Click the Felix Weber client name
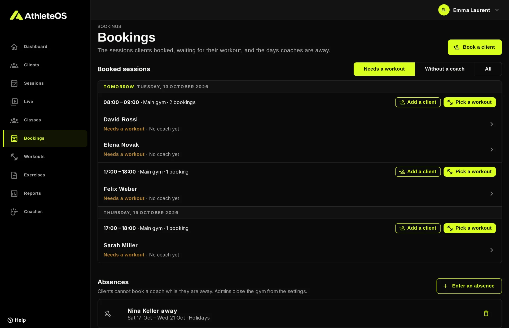The width and height of the screenshot is (509, 328). coord(120,189)
